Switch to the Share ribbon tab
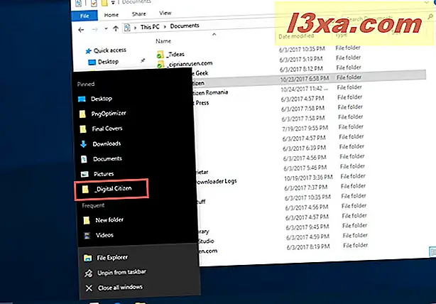 (138, 14)
